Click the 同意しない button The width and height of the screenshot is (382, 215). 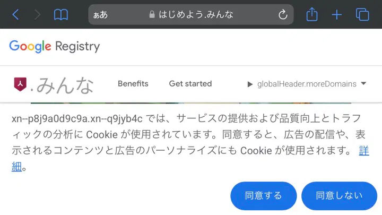click(x=339, y=196)
